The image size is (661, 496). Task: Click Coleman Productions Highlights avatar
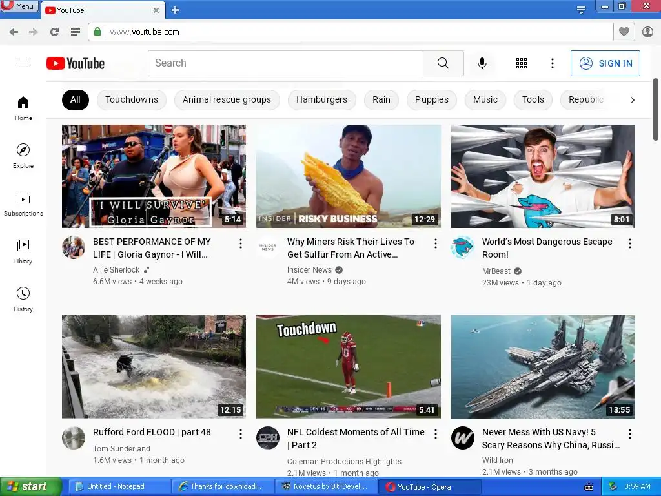click(x=268, y=438)
